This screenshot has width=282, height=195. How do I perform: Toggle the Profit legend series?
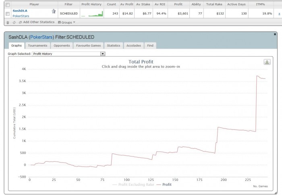pyautogui.click(x=164, y=185)
